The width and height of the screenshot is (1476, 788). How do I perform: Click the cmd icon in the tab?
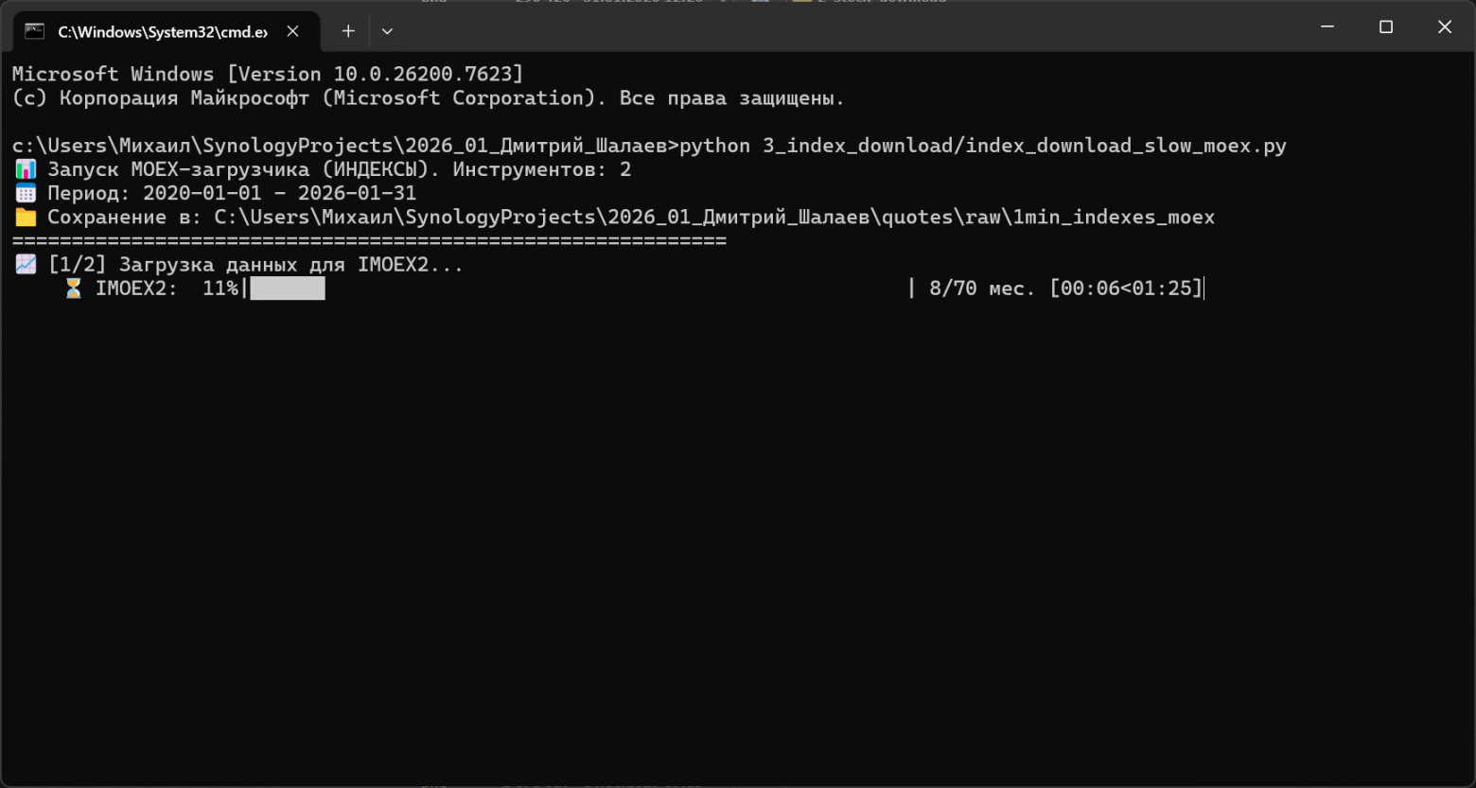34,31
